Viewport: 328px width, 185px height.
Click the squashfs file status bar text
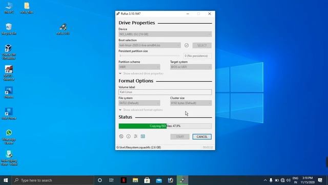pos(139,147)
